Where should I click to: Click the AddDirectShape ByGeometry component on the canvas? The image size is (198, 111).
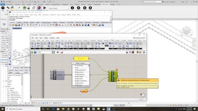point(113,76)
